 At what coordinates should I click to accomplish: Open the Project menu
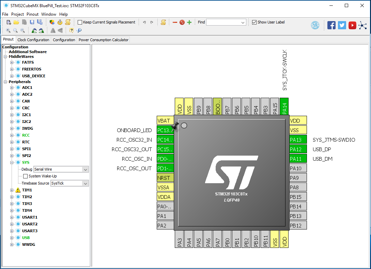[x=17, y=14]
